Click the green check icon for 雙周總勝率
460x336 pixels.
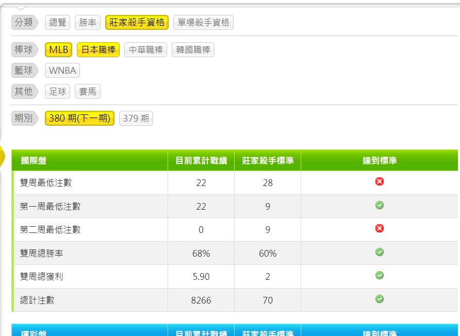tap(380, 253)
